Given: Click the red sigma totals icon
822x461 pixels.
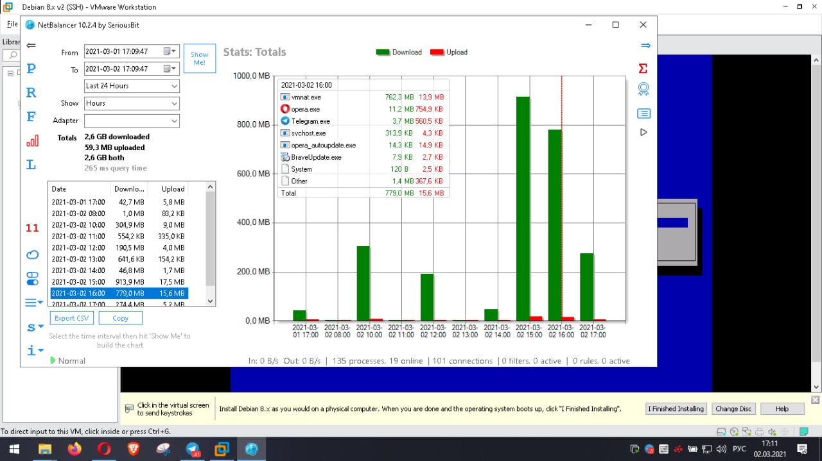Looking at the screenshot, I should pos(643,68).
